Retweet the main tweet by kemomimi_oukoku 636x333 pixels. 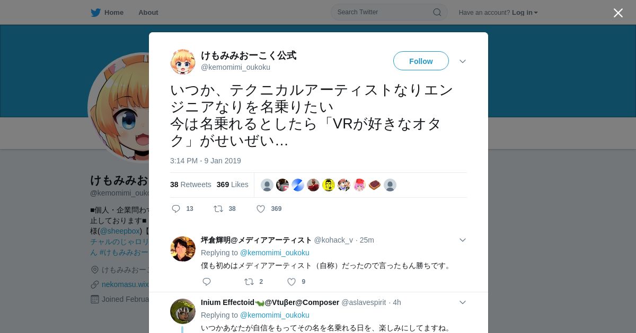point(218,209)
